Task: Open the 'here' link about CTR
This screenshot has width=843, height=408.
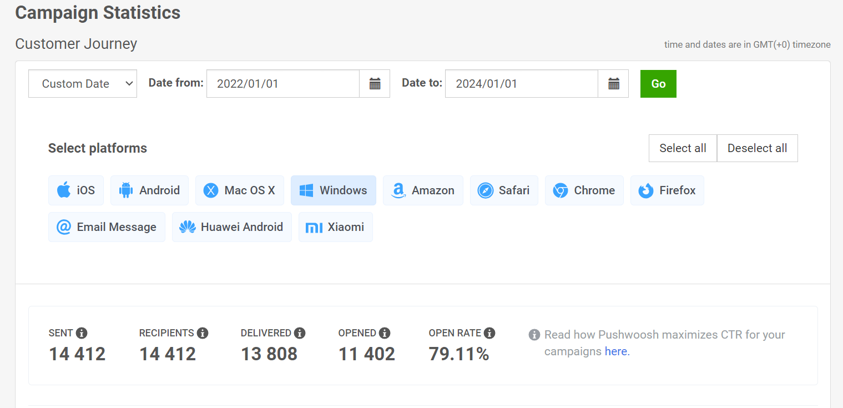Action: (617, 351)
